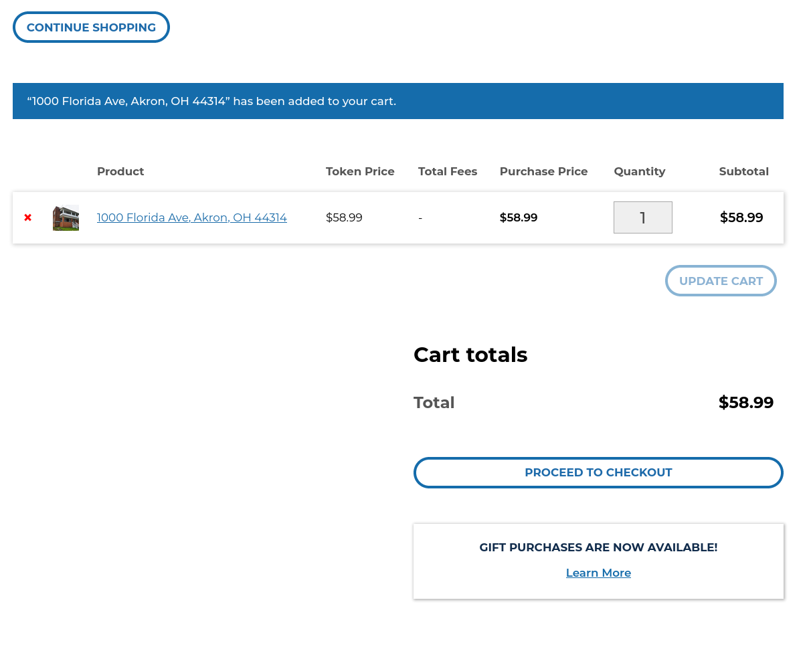This screenshot has height=653, width=809.
Task: Click the Subtotal column header
Action: (743, 171)
